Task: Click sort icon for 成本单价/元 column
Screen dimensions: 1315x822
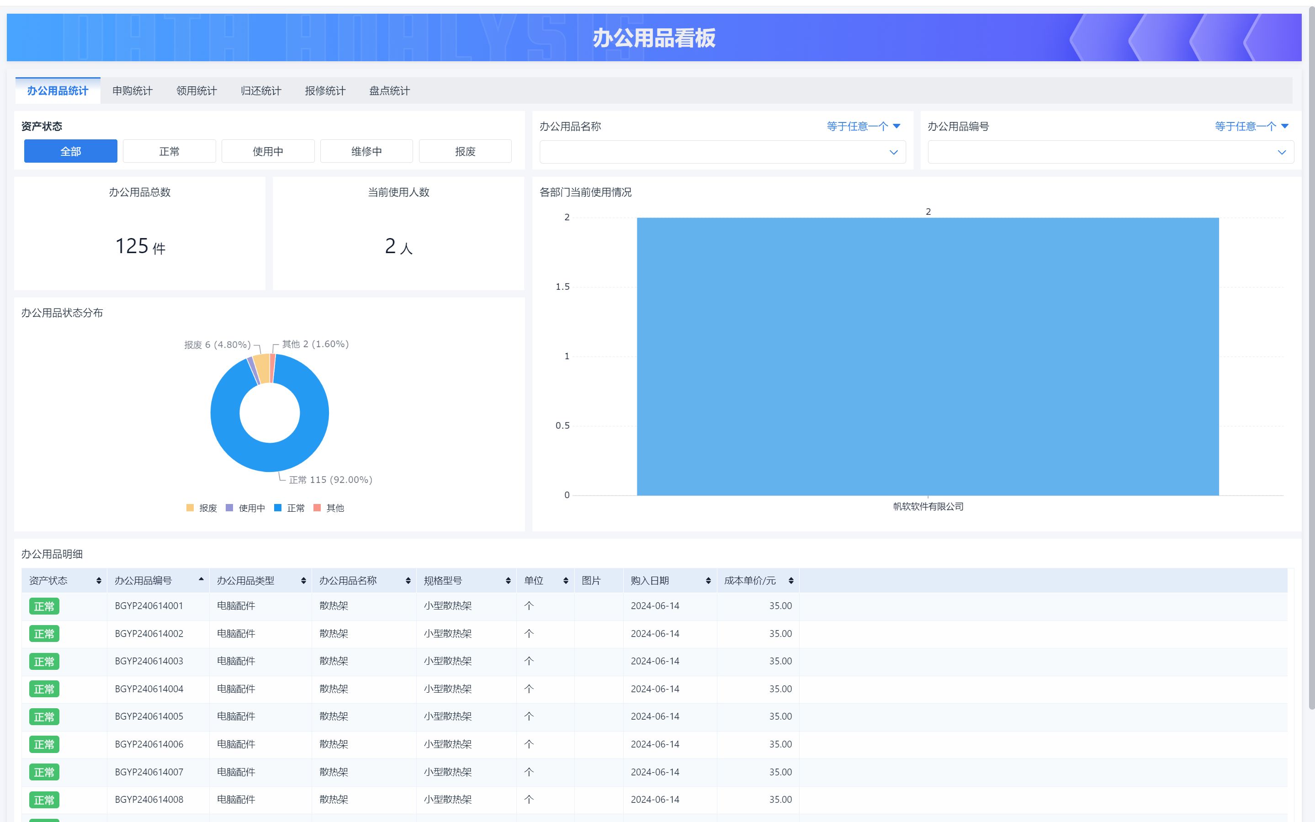Action: [x=790, y=581]
